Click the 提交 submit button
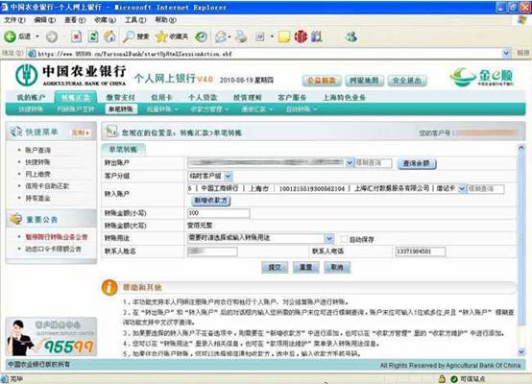This screenshot has height=384, width=532. click(275, 267)
